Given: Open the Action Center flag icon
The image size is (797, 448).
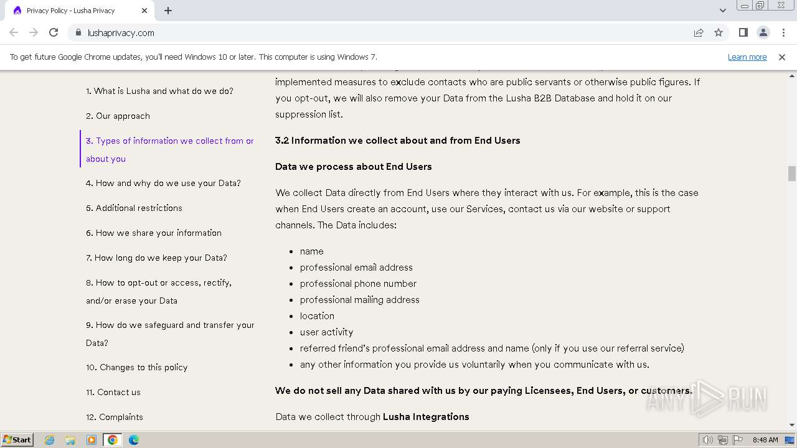Looking at the screenshot, I should click(x=738, y=440).
